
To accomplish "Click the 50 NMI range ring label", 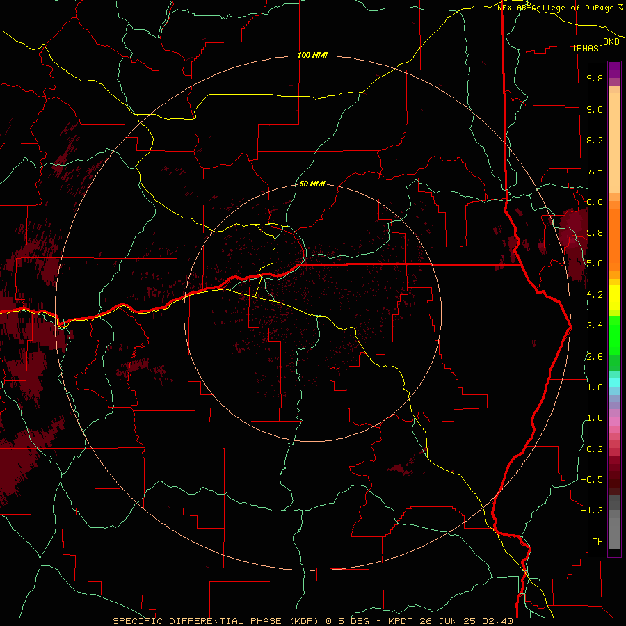I will click(x=312, y=184).
